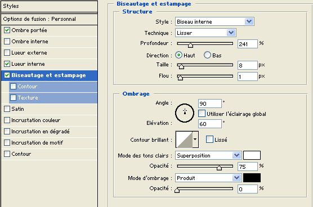The width and height of the screenshot is (313, 207).
Task: Enable the Ombre interne checkbox
Action: click(x=7, y=42)
